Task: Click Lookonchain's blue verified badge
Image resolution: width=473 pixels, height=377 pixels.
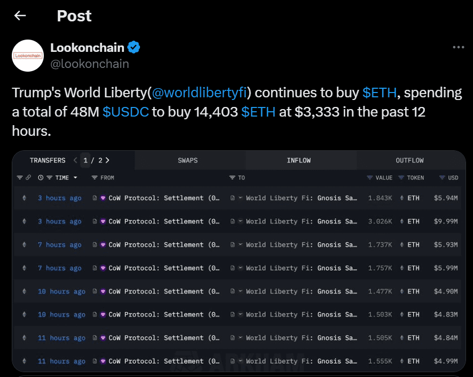Action: pos(133,47)
